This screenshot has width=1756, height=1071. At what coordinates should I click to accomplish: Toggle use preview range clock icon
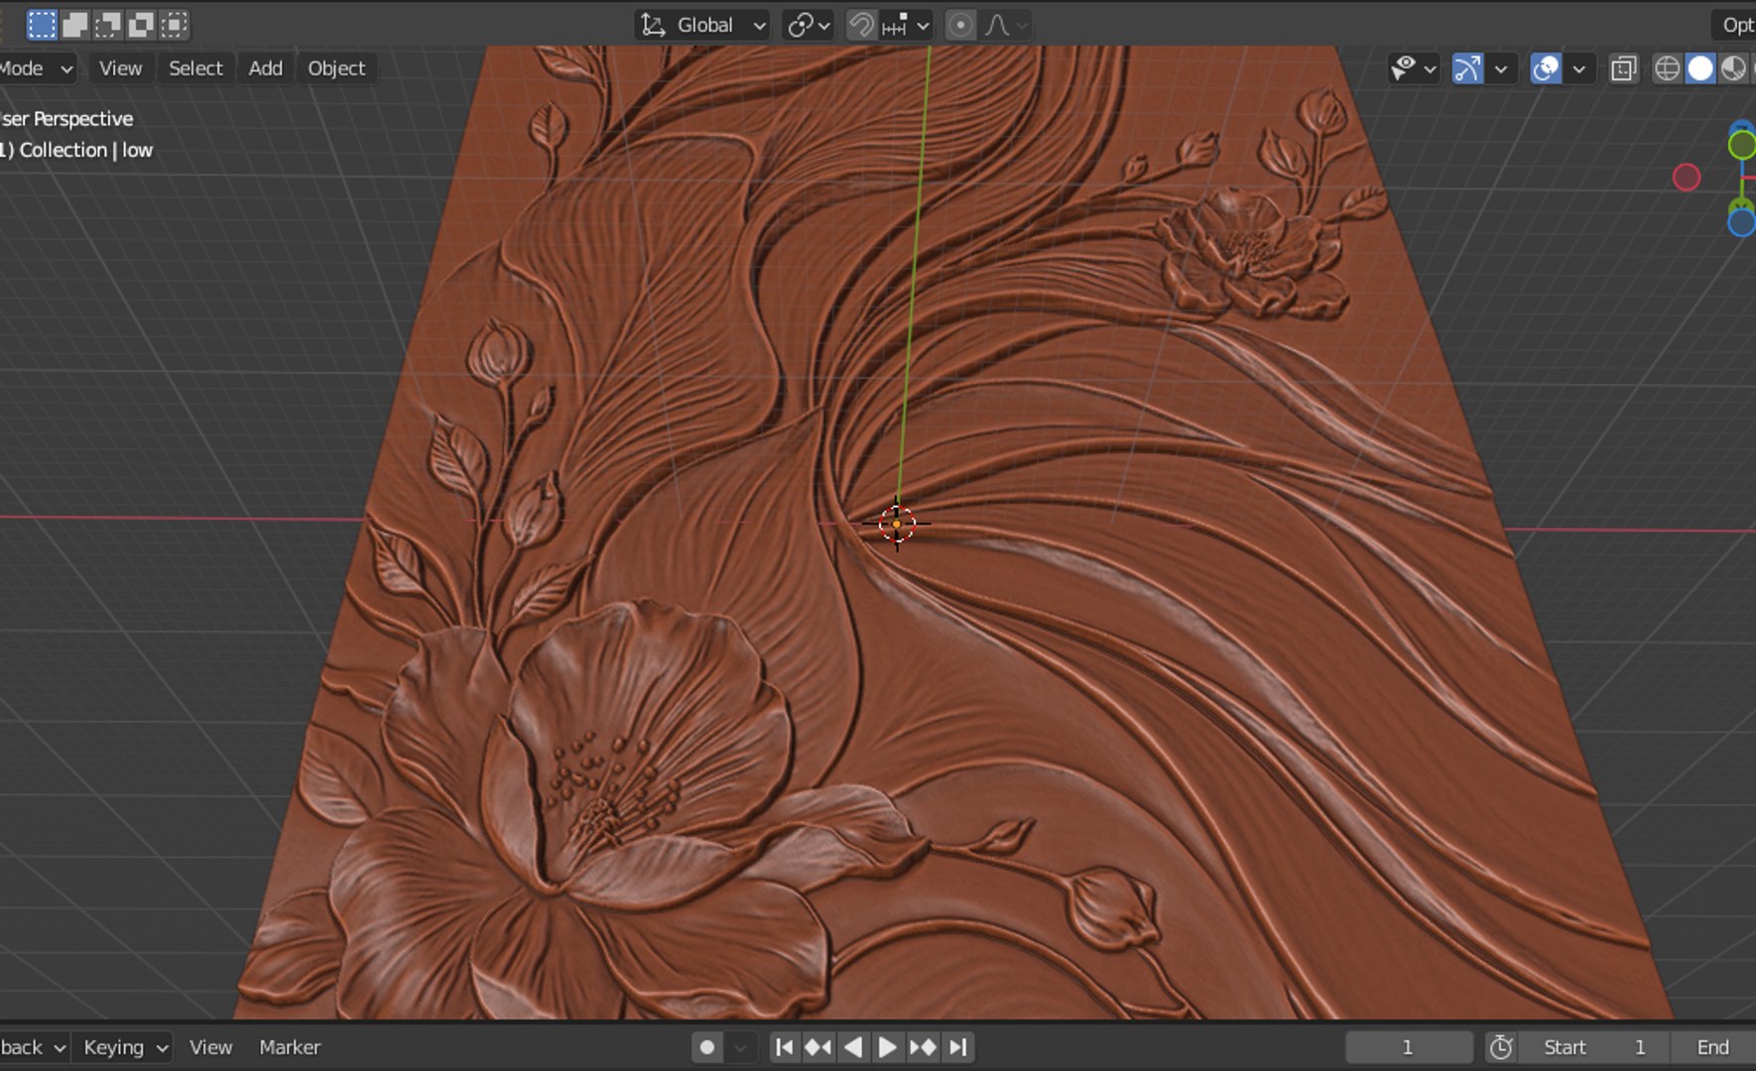pos(1501,1047)
